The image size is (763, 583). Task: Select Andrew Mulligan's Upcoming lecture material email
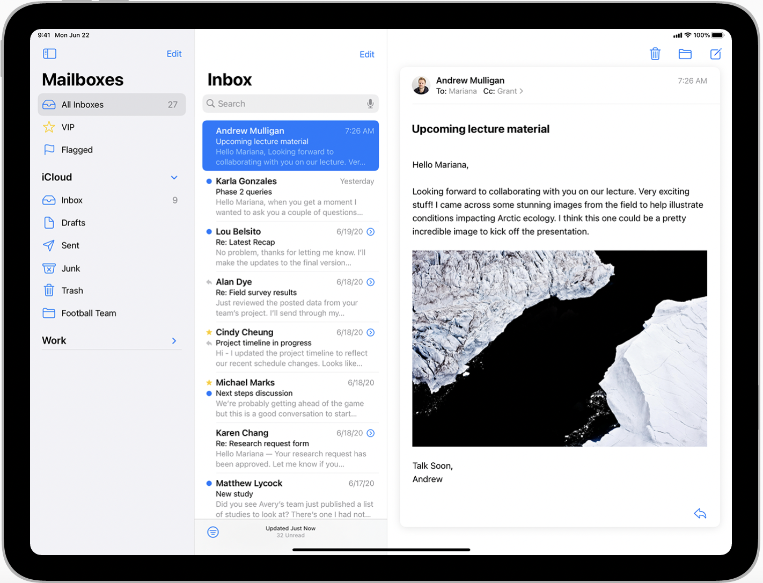[x=290, y=145]
